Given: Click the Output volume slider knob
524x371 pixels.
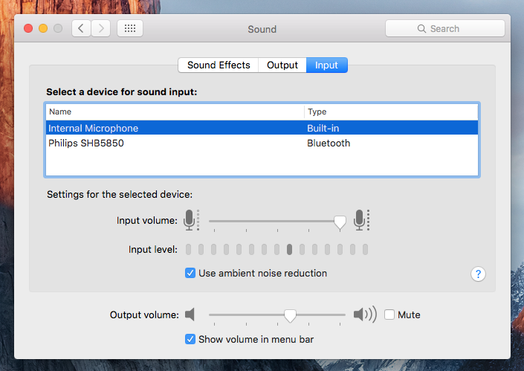Looking at the screenshot, I should click(290, 315).
